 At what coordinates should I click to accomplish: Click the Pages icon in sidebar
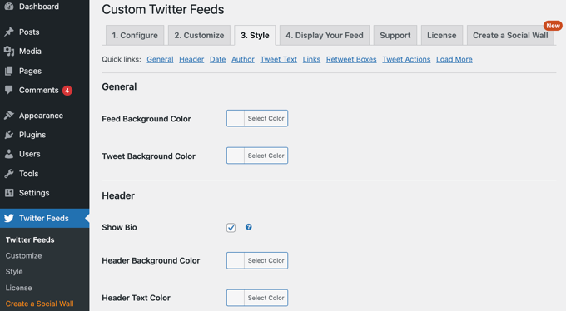[x=9, y=71]
